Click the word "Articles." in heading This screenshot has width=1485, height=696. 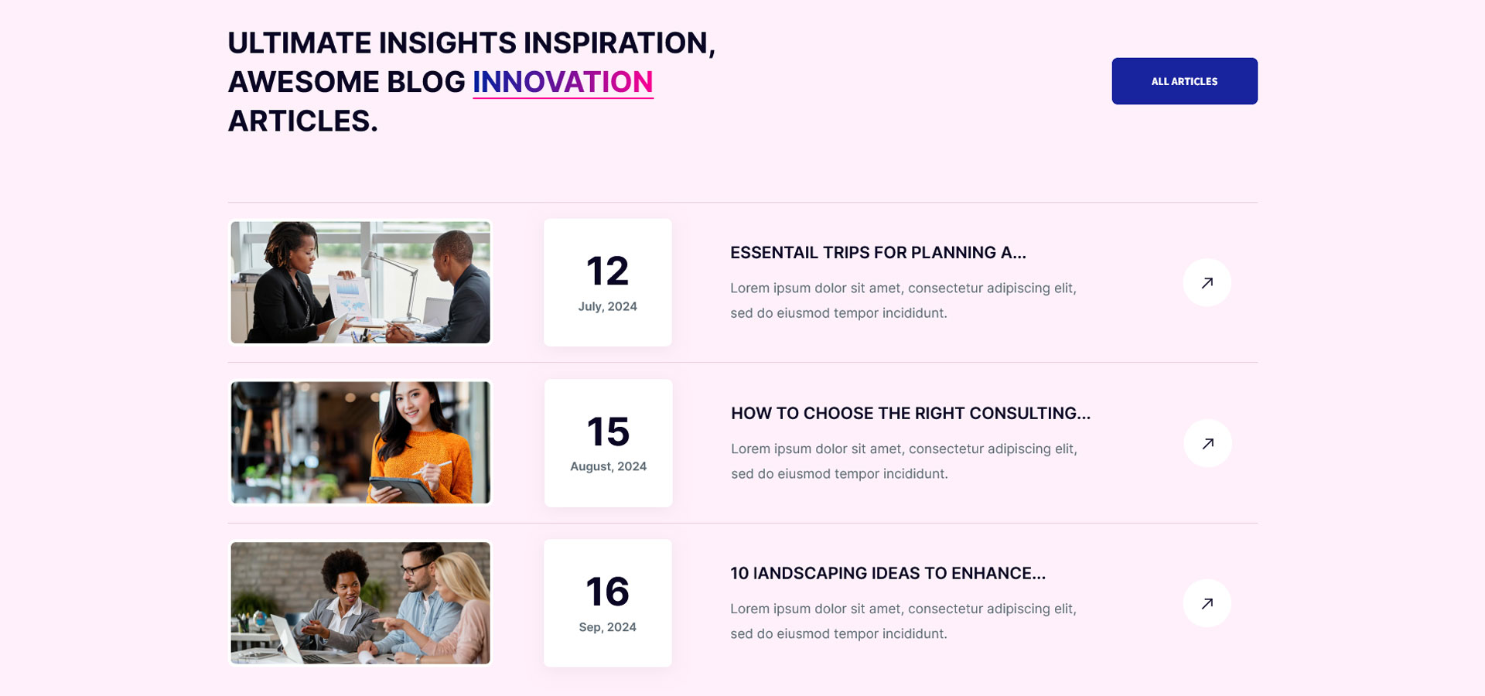pos(302,121)
